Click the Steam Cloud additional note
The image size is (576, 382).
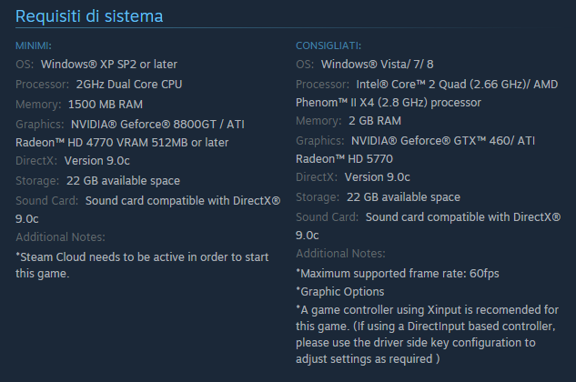(142, 266)
